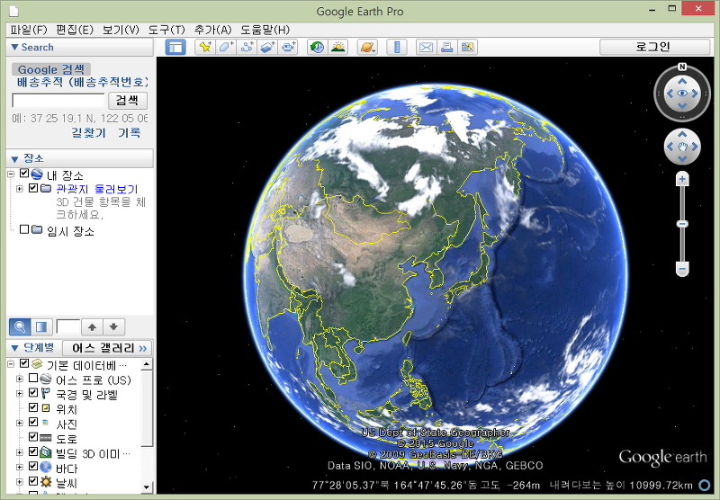
Task: Click the zoom slider handle
Action: point(682,224)
